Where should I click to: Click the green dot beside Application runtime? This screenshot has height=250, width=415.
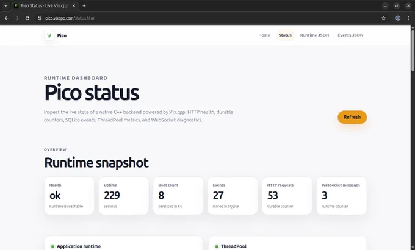52,246
